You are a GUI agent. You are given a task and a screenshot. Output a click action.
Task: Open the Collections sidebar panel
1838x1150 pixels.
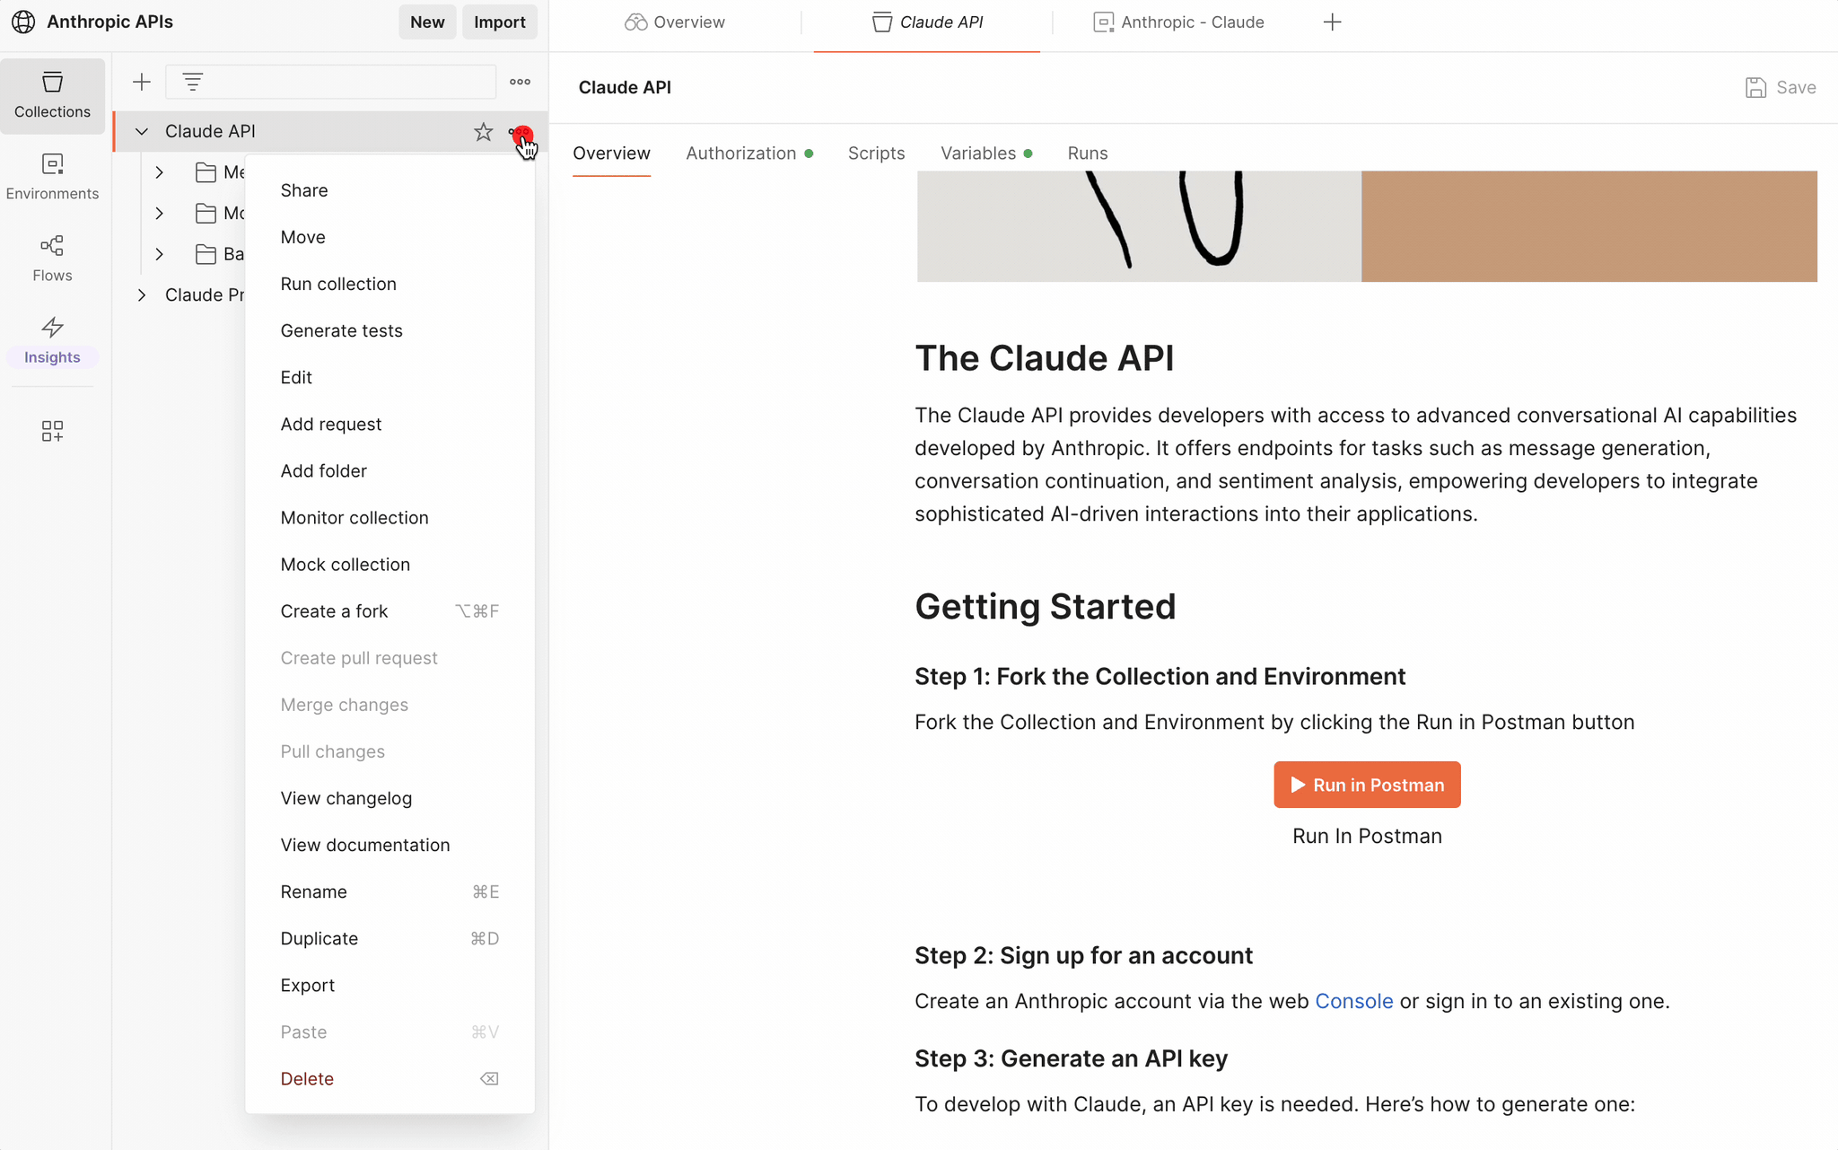coord(52,95)
